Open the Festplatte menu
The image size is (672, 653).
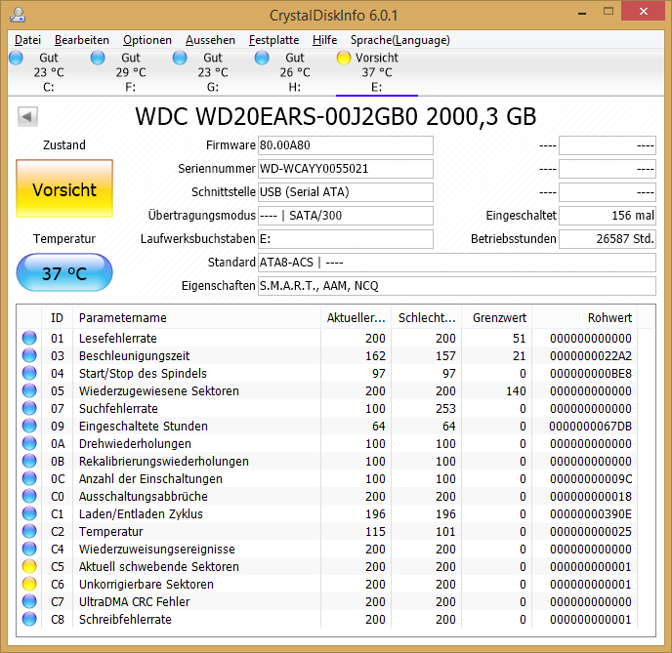click(x=273, y=40)
